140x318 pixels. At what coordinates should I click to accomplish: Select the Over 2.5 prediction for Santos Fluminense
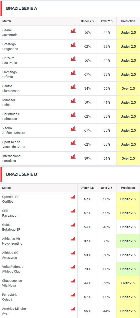click(128, 88)
